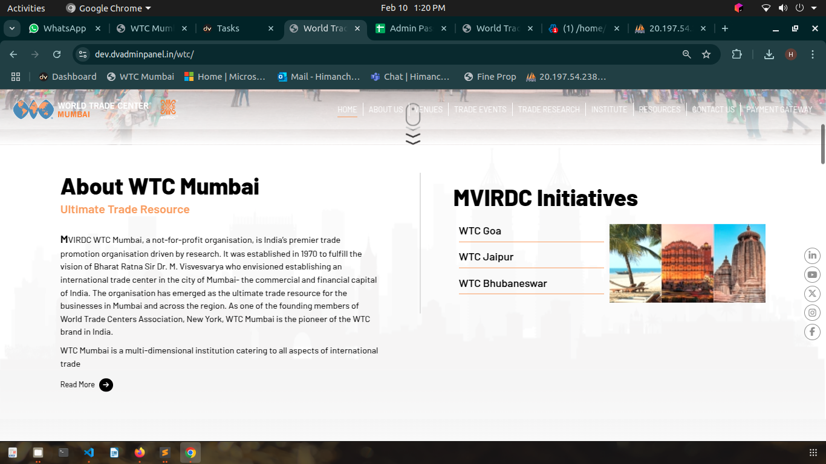Open INSTITUTE in site navigation
826x464 pixels.
[x=609, y=109]
